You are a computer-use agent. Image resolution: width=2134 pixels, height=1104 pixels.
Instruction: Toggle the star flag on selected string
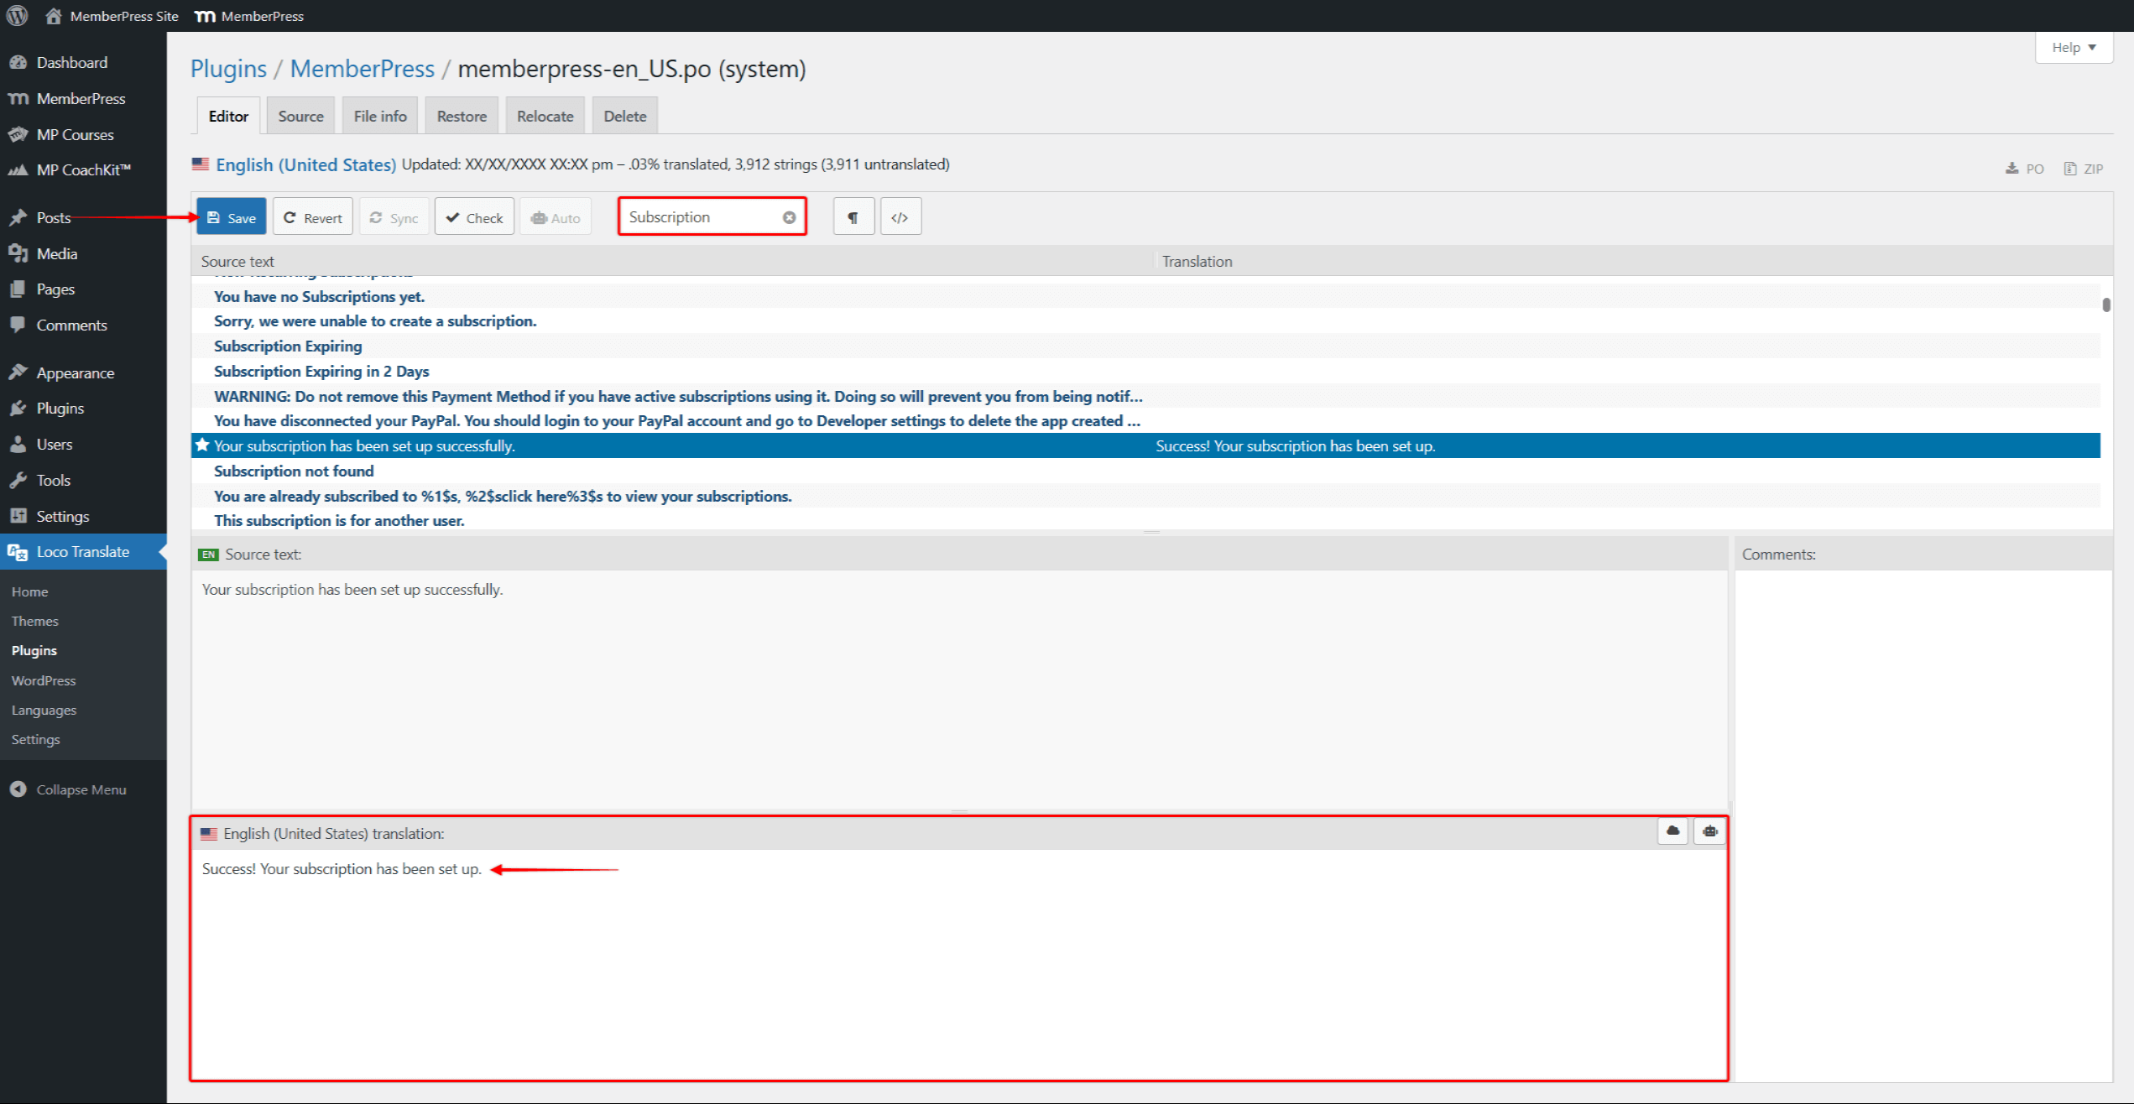click(202, 445)
